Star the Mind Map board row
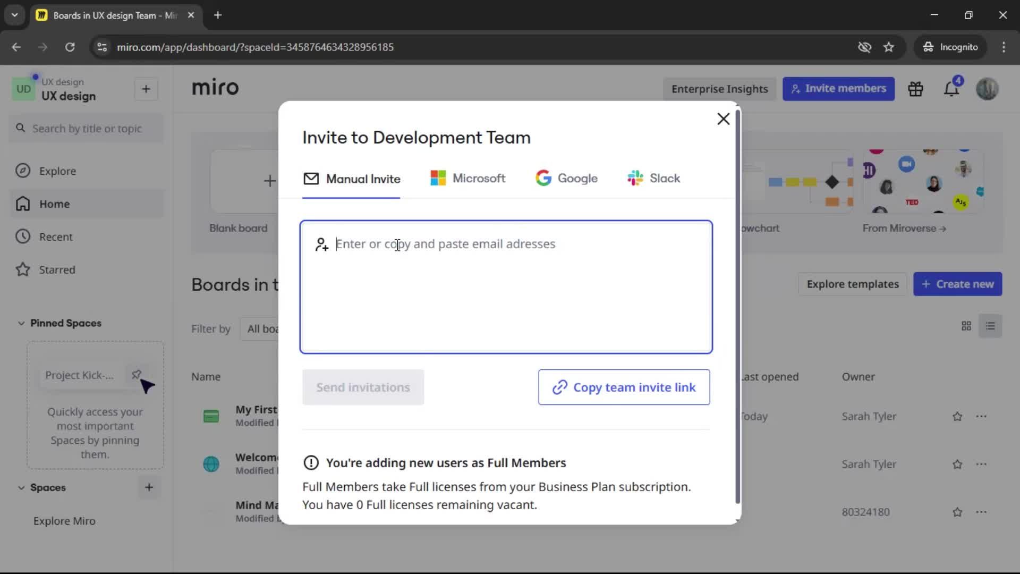This screenshot has height=574, width=1020. click(957, 512)
